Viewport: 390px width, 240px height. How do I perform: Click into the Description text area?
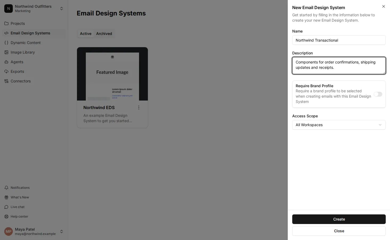tap(339, 66)
